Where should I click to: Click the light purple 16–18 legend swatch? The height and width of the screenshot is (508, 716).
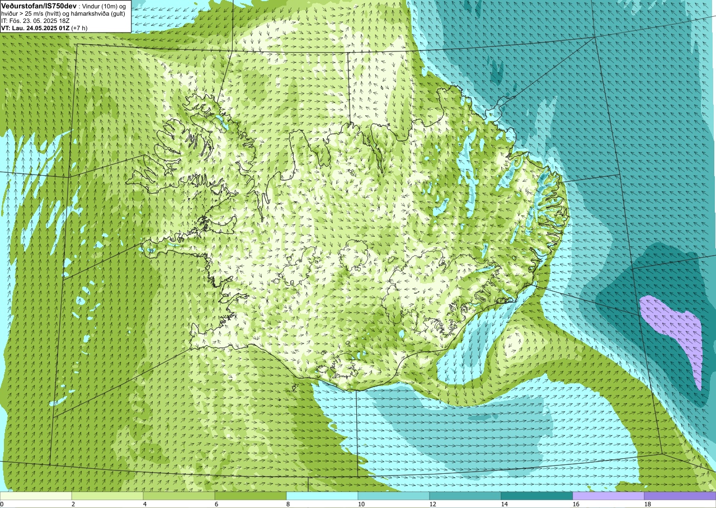click(609, 496)
